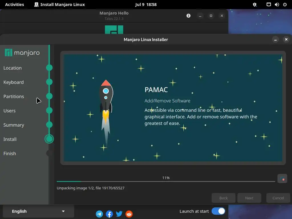The height and width of the screenshot is (219, 292).
Task: Toggle the installer log view button
Action: tap(282, 179)
